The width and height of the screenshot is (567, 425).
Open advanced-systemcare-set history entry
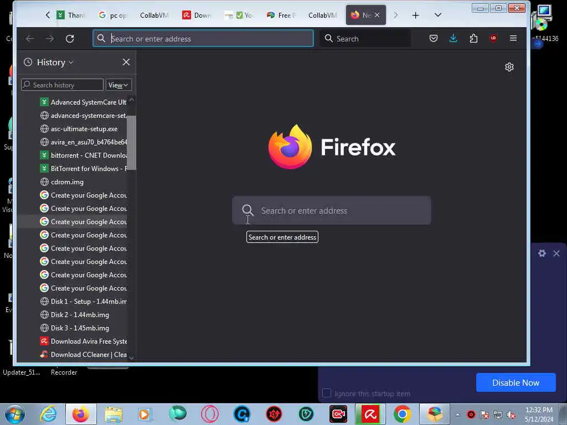pos(83,116)
